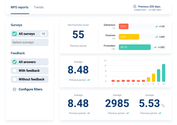Click the yellow bar for score 8
The image size is (177, 125).
point(153,77)
